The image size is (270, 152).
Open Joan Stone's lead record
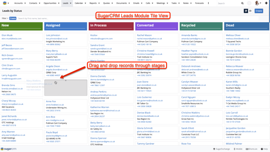click(143, 82)
